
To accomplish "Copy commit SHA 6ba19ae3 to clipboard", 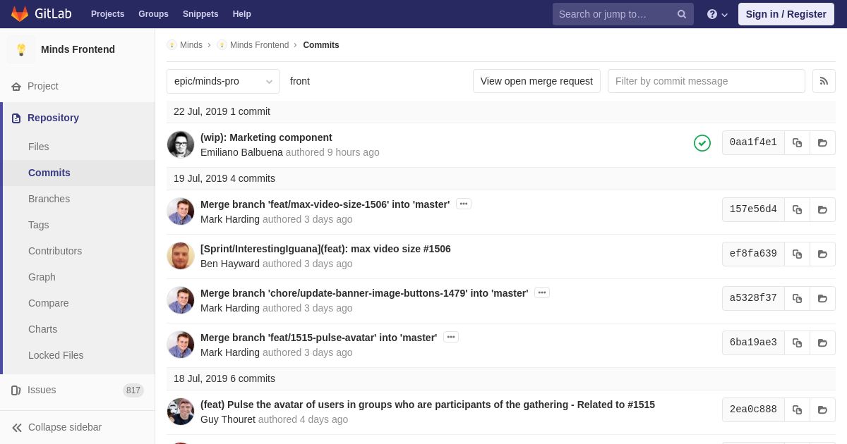I will point(797,343).
